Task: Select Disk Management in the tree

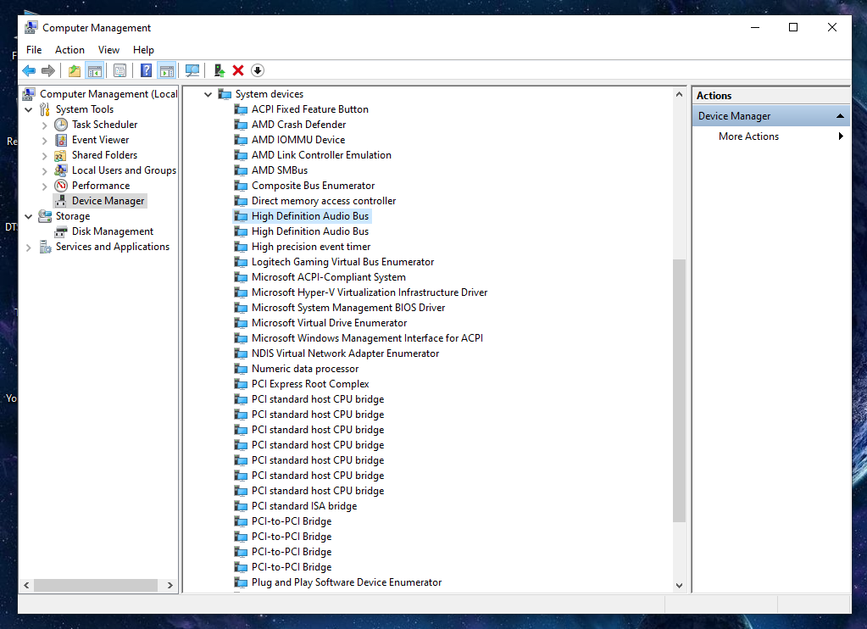Action: point(112,231)
